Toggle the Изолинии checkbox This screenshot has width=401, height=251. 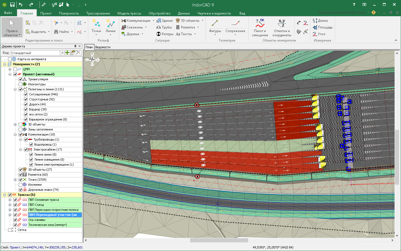(20, 185)
